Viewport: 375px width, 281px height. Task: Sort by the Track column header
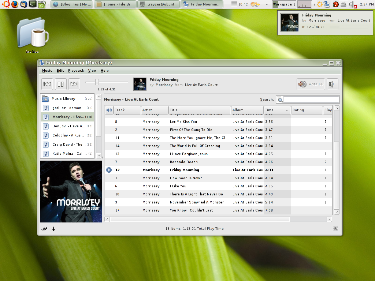tap(127, 110)
